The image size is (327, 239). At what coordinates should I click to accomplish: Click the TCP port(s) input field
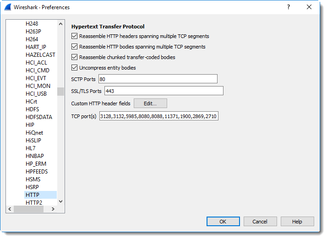[159, 116]
